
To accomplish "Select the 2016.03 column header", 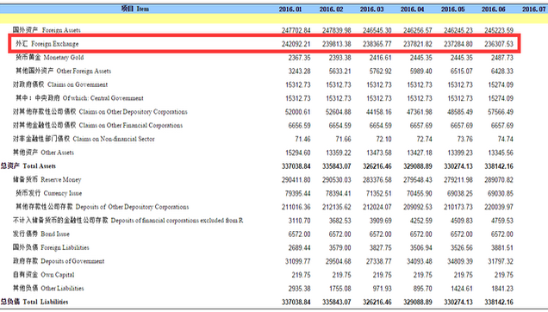I will (x=371, y=9).
